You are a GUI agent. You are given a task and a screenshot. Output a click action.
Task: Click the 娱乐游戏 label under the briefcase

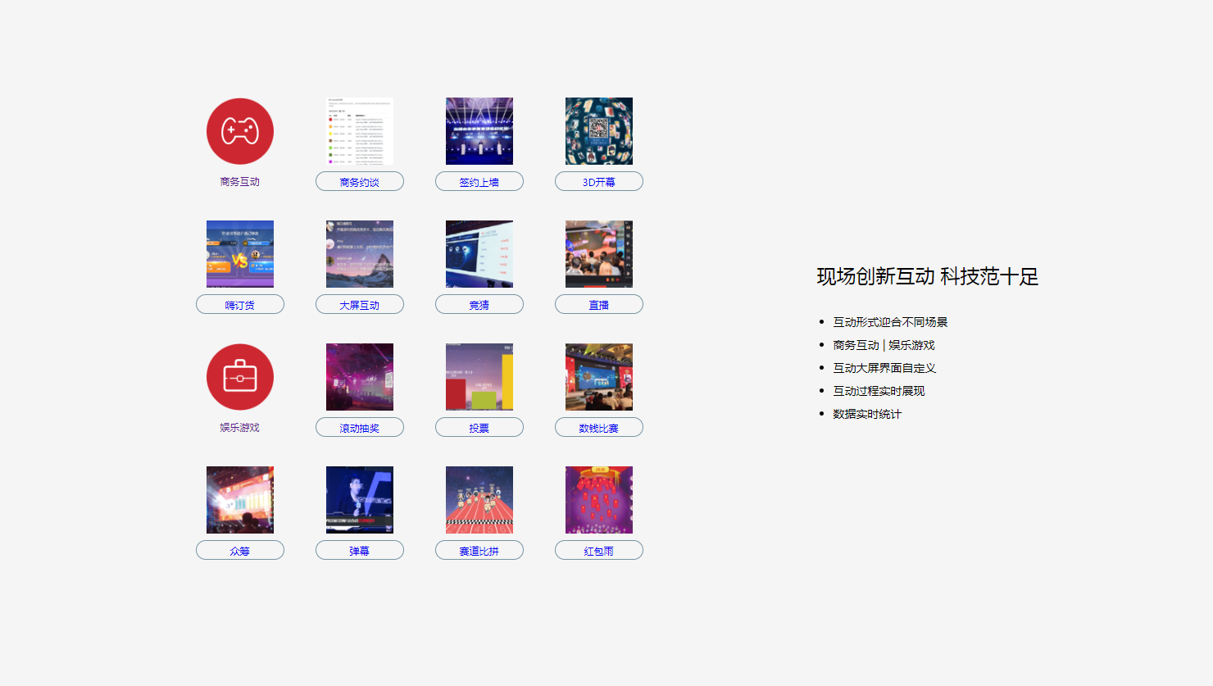(240, 428)
